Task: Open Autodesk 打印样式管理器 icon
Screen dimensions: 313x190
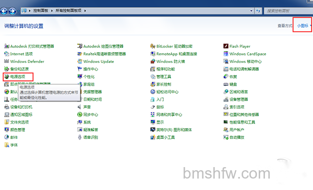Action: (7, 46)
